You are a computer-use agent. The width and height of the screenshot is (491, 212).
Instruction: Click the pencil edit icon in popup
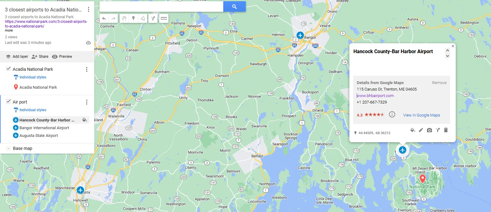coord(421,130)
